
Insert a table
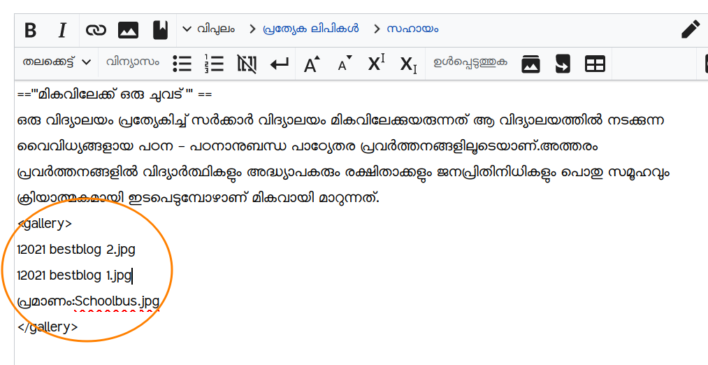595,64
